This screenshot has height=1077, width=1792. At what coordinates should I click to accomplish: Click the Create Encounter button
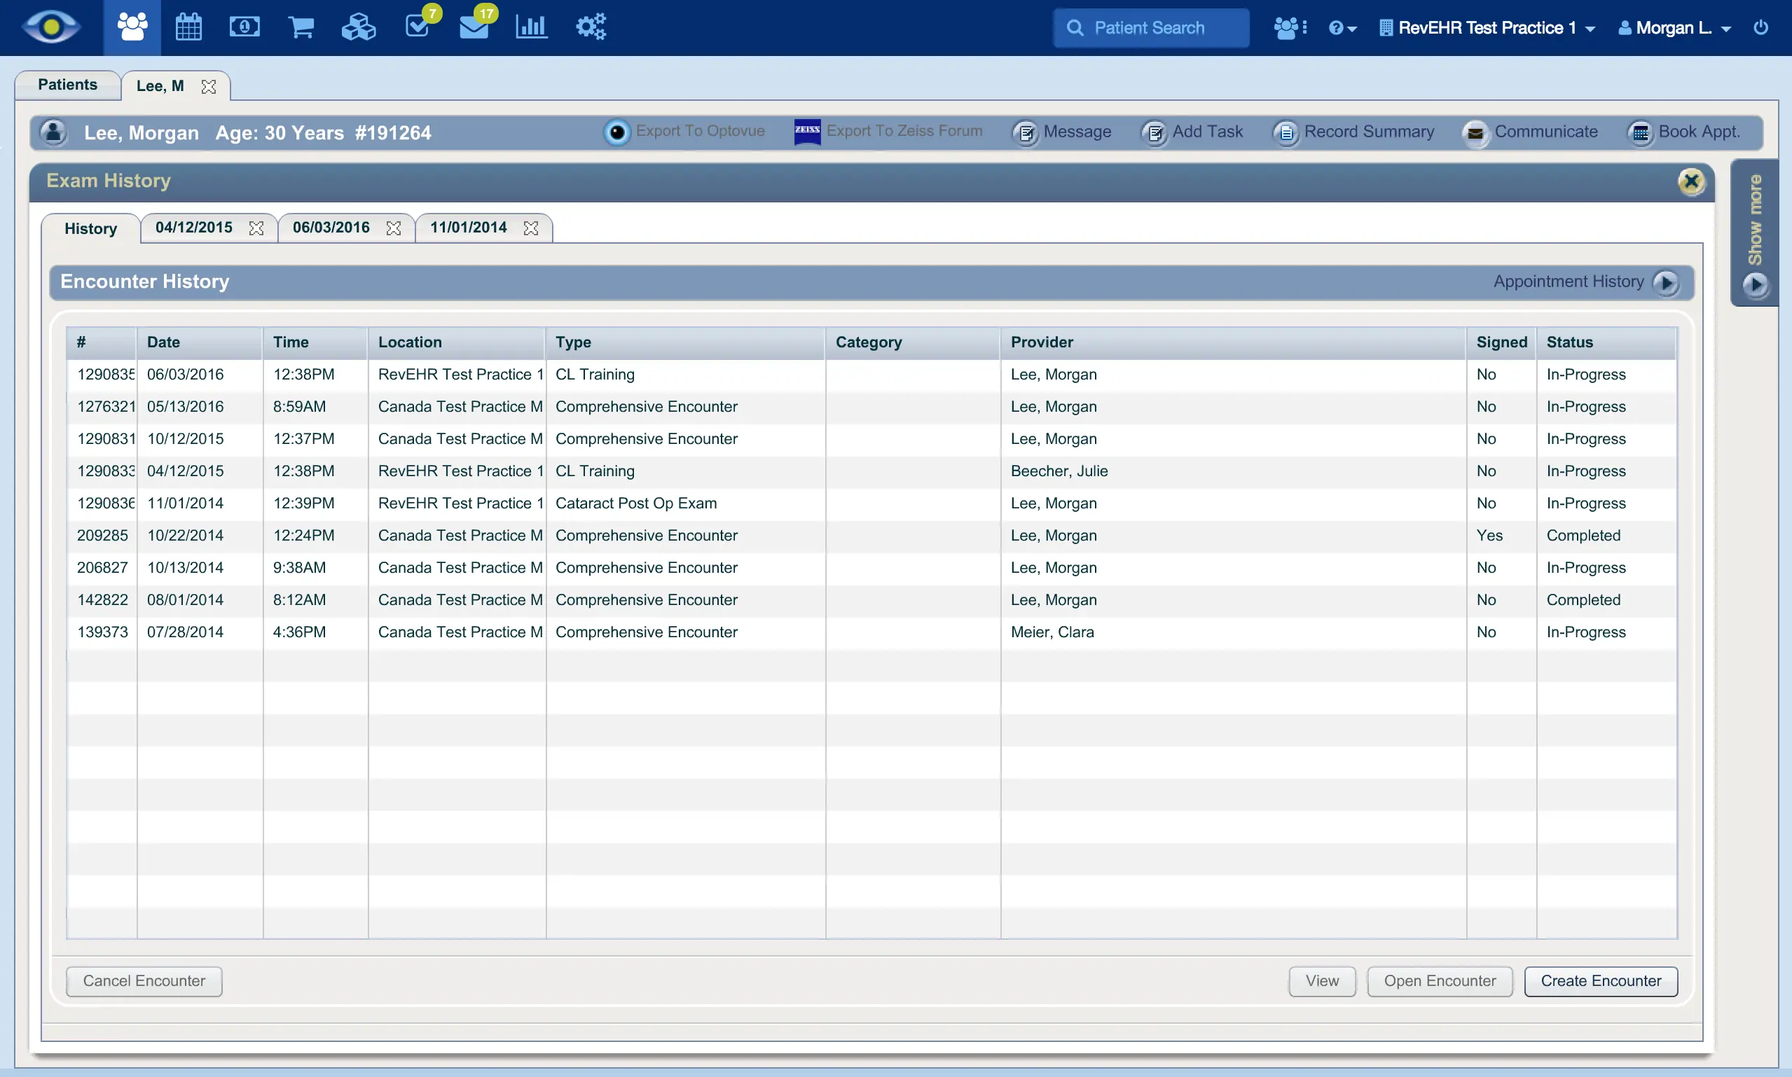pos(1600,980)
